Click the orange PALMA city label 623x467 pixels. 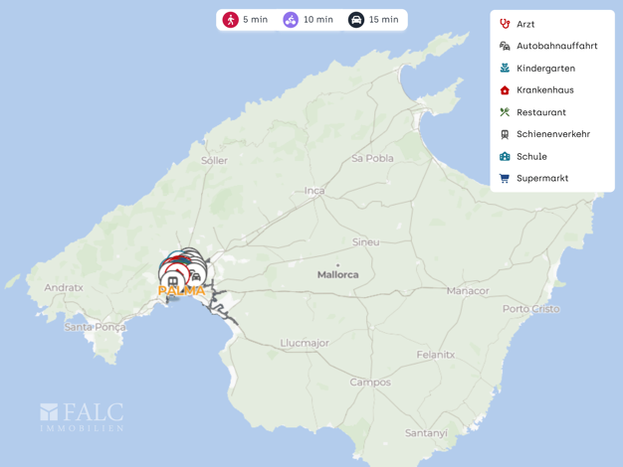pyautogui.click(x=181, y=291)
